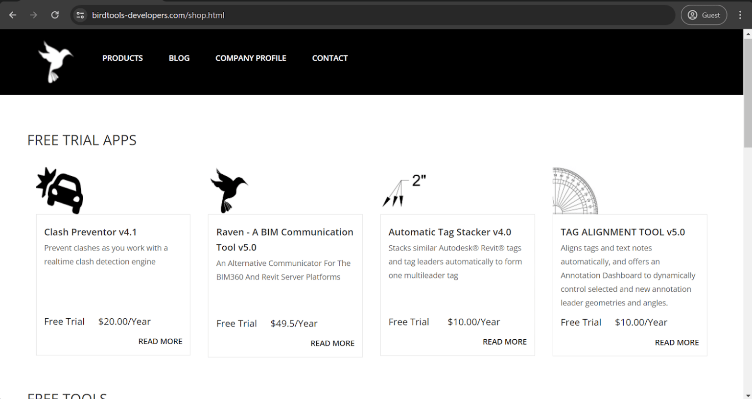Open the browser three-dot menu

740,15
